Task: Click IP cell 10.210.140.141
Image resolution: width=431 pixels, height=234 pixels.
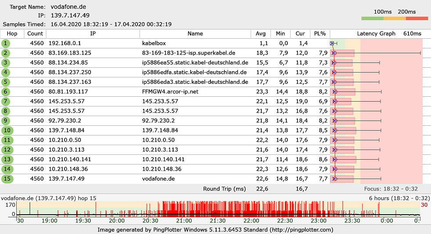Action: point(70,159)
